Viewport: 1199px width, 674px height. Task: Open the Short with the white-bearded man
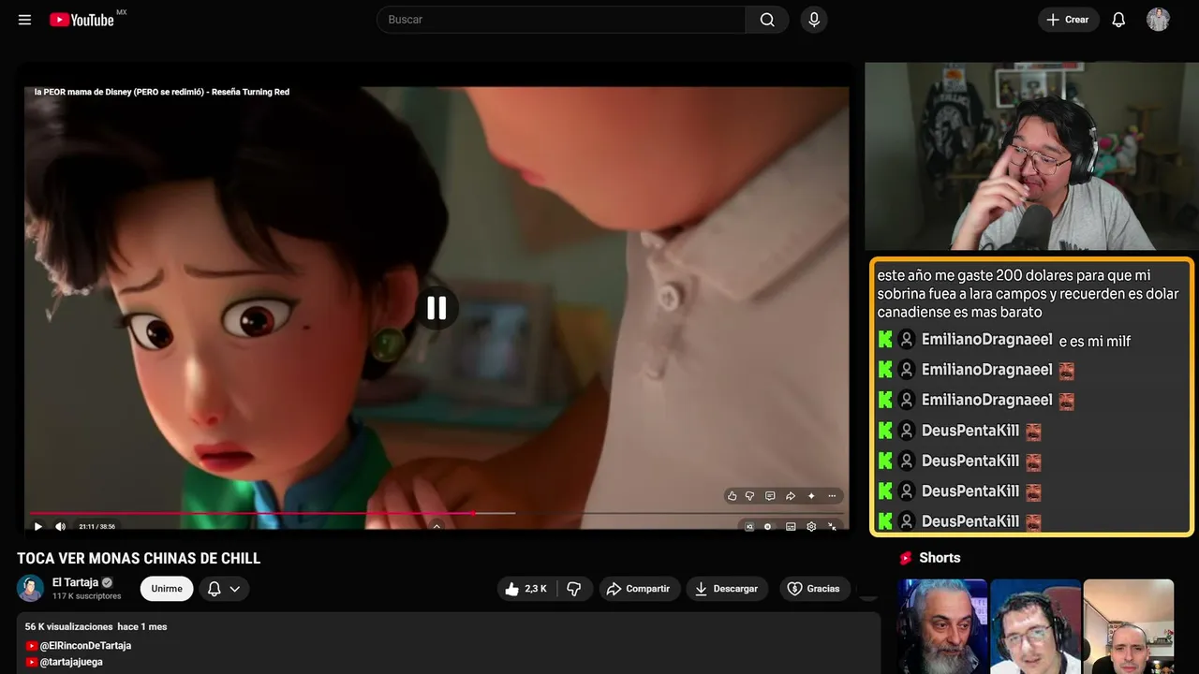point(942,626)
